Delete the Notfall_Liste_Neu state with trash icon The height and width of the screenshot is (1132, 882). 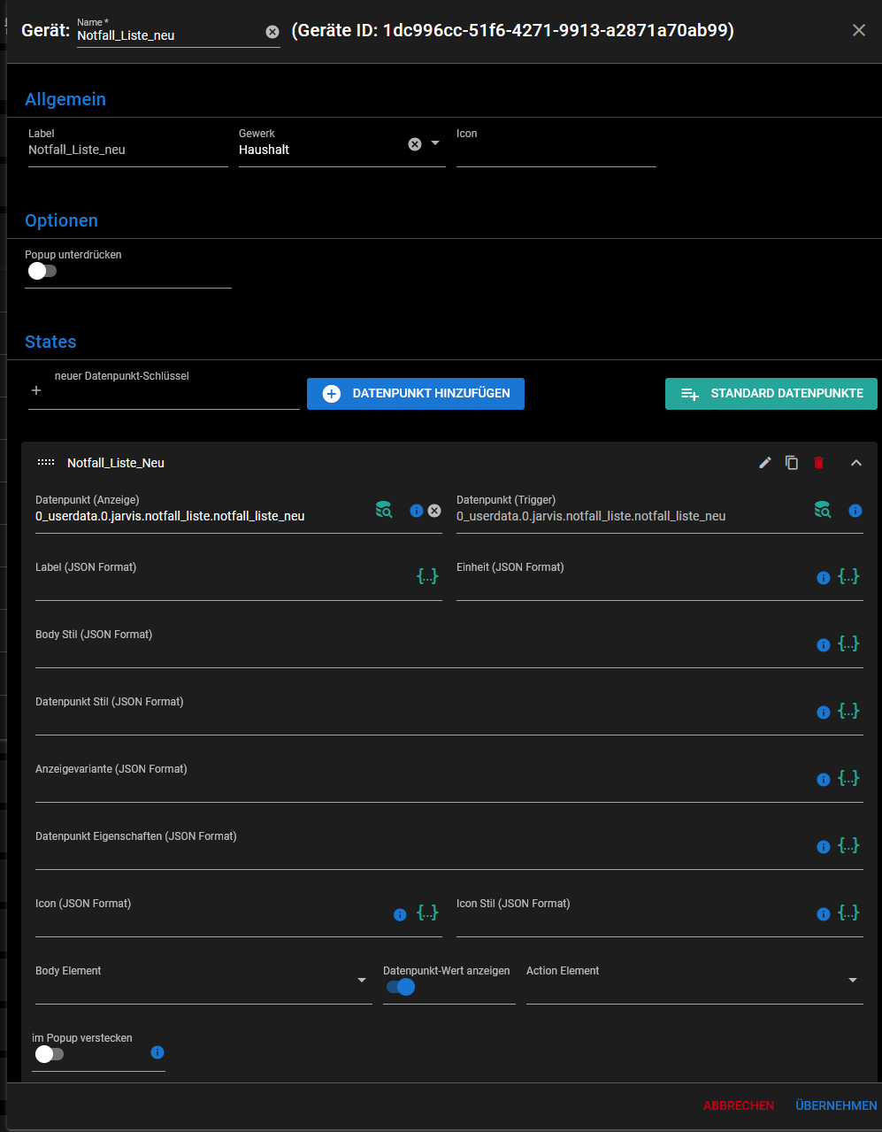(818, 463)
